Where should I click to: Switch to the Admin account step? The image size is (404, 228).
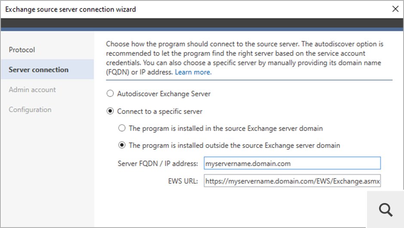click(x=32, y=89)
